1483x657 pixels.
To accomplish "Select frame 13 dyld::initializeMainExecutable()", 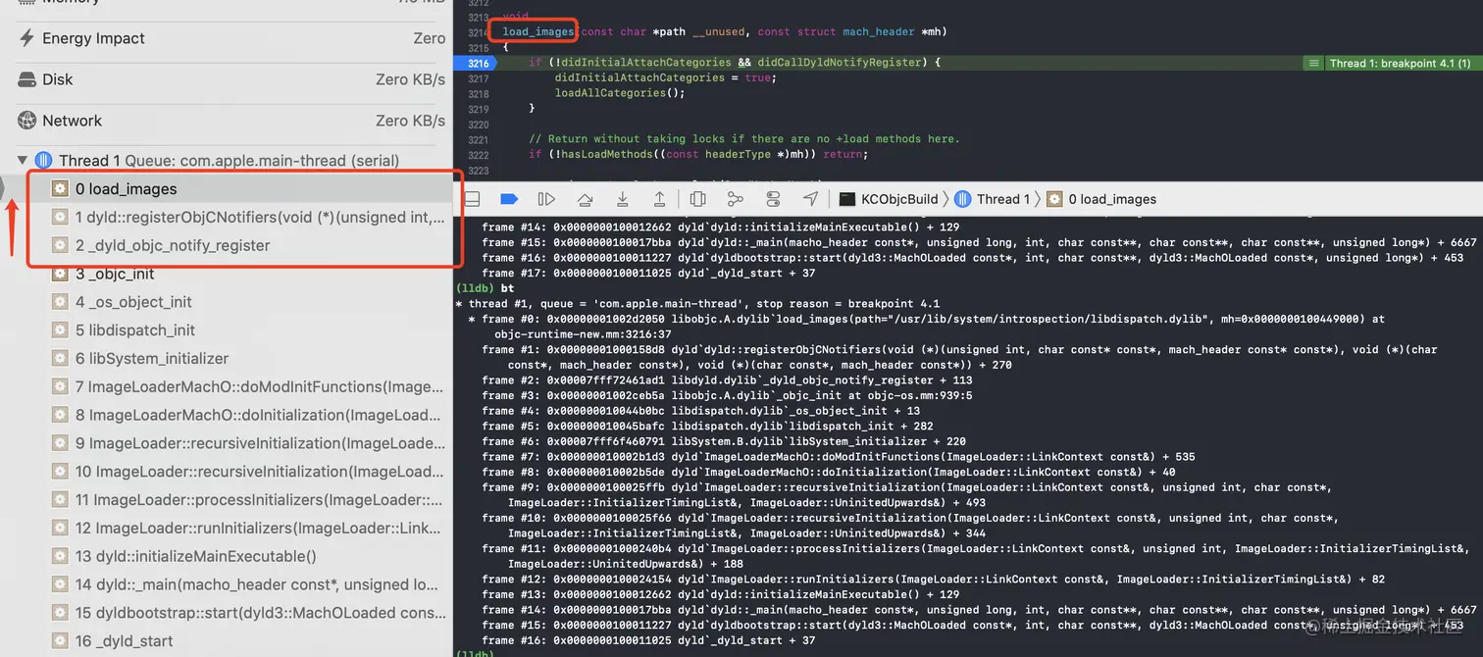I will (x=226, y=556).
